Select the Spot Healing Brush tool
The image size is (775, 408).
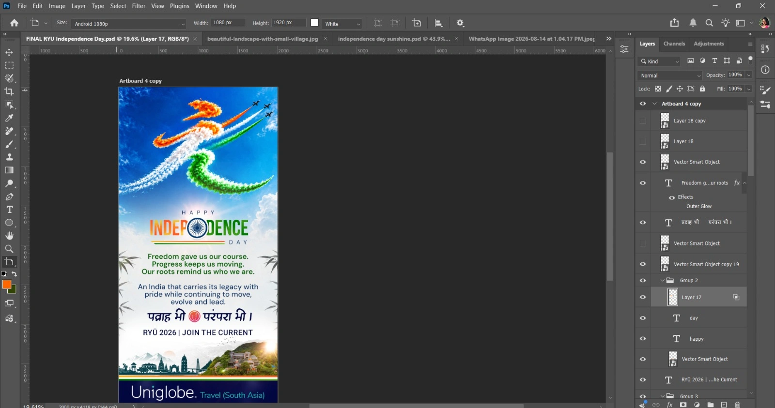[9, 131]
